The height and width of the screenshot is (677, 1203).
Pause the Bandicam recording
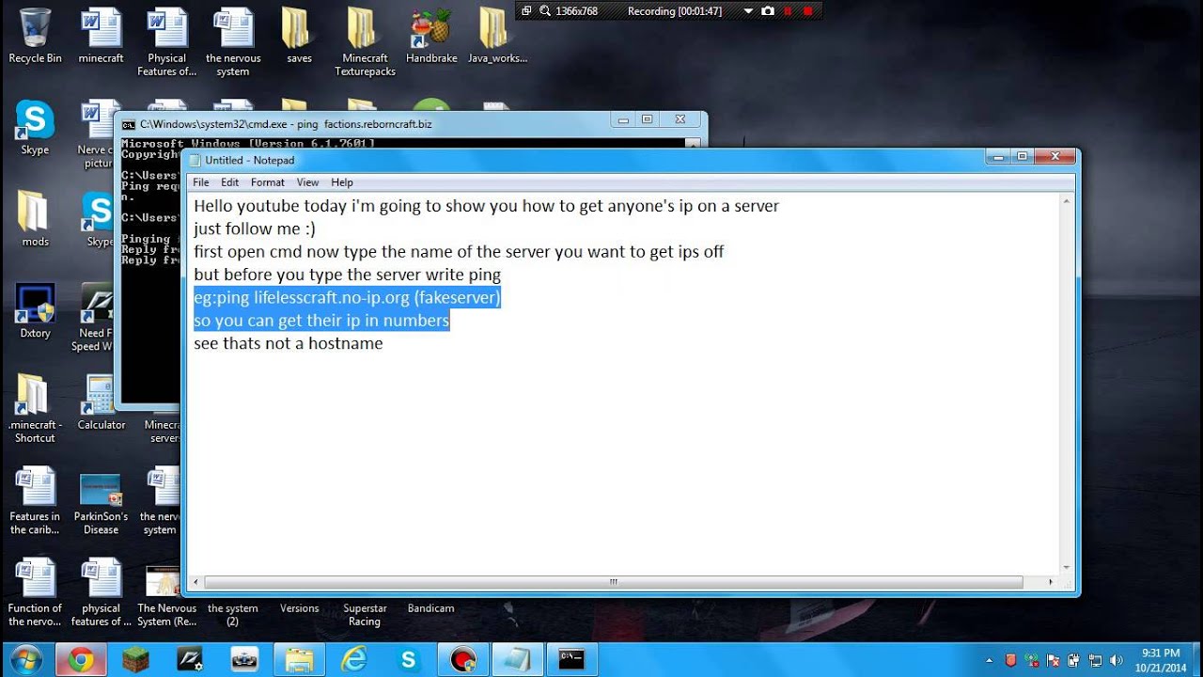pos(788,11)
